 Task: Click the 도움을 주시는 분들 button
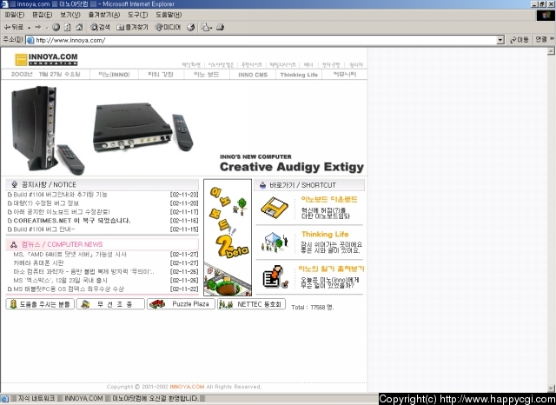click(x=40, y=304)
